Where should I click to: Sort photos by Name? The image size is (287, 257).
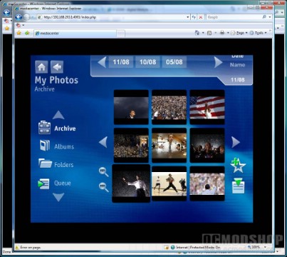[x=237, y=65]
